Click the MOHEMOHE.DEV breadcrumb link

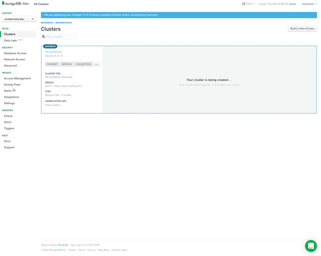[x=64, y=22]
